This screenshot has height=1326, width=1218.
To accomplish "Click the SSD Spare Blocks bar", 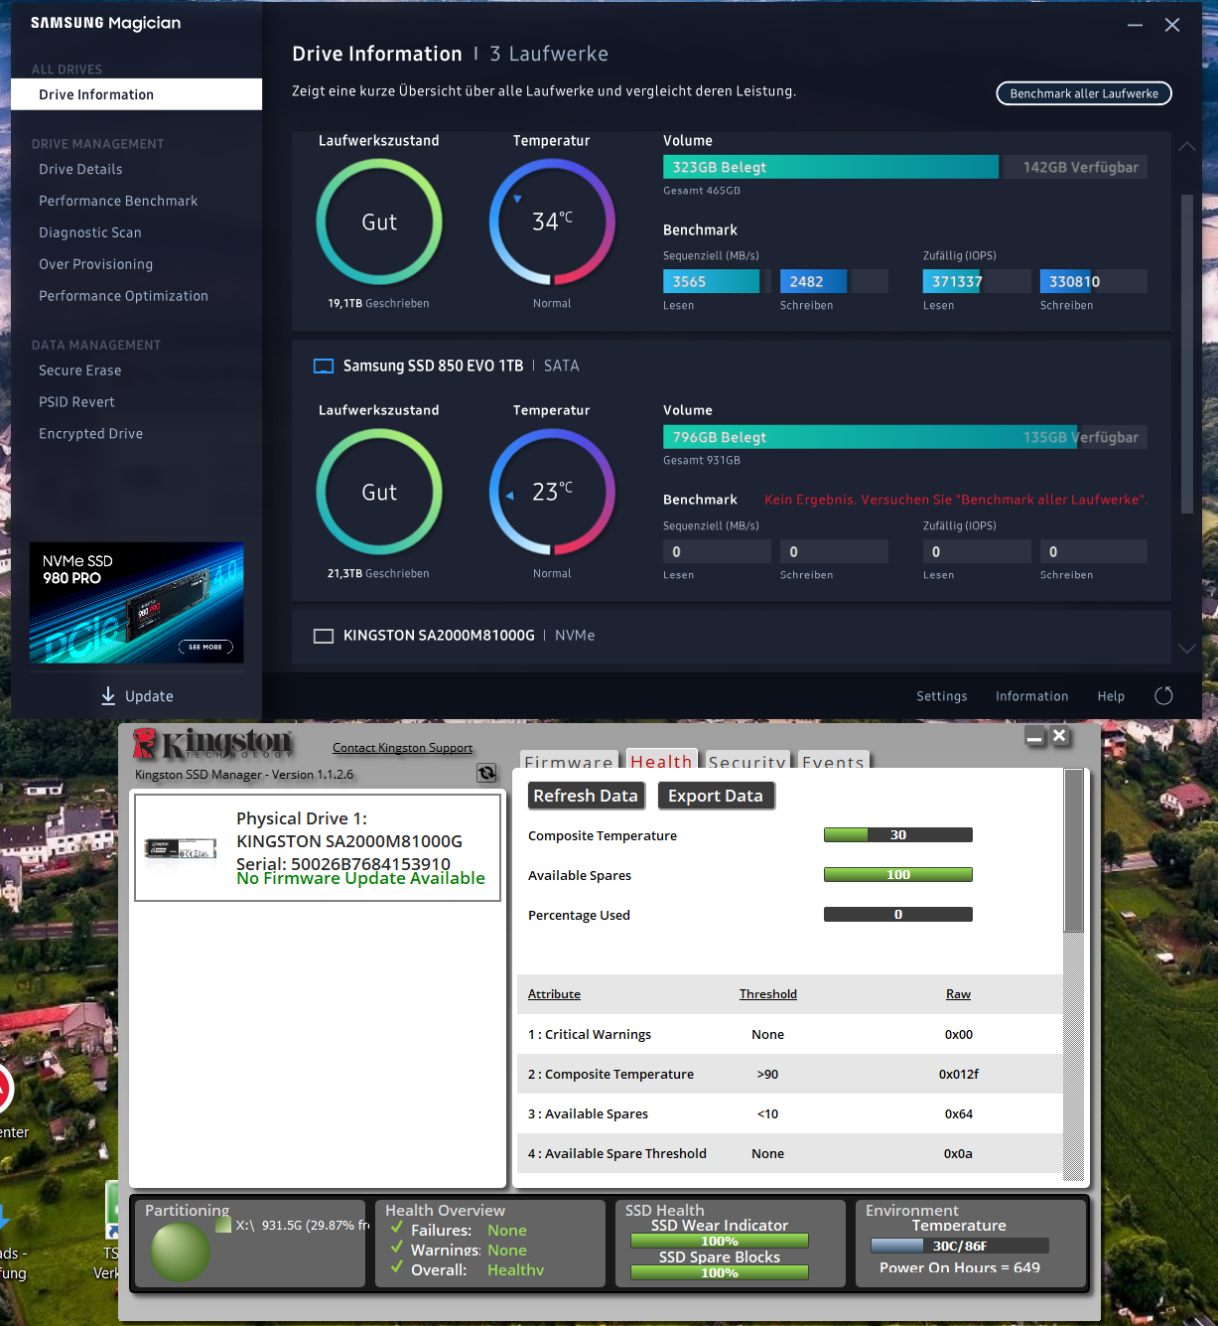I will coord(720,1272).
